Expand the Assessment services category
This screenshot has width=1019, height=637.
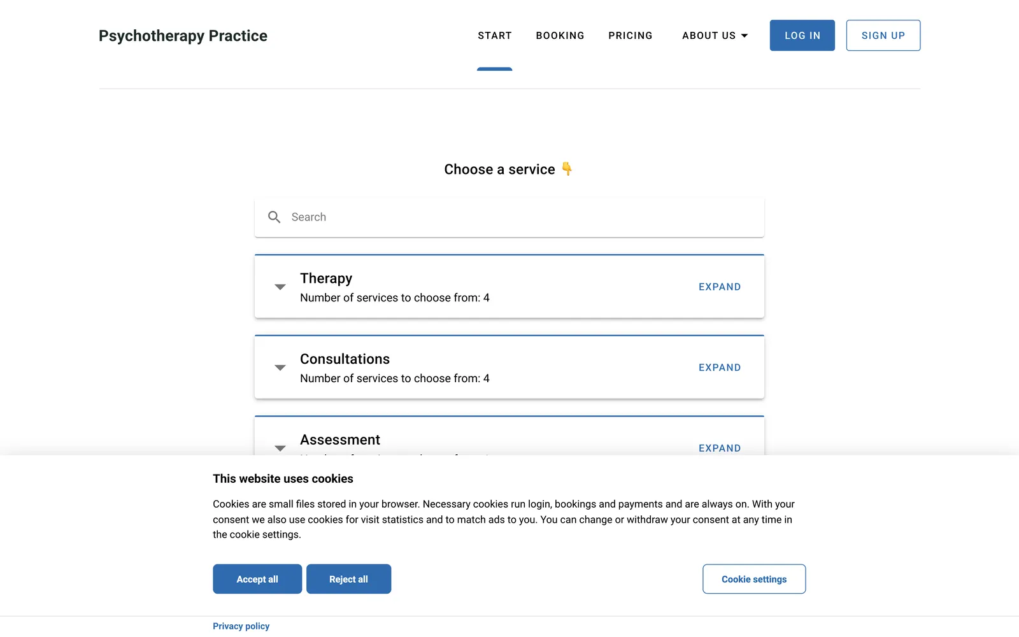click(x=720, y=448)
